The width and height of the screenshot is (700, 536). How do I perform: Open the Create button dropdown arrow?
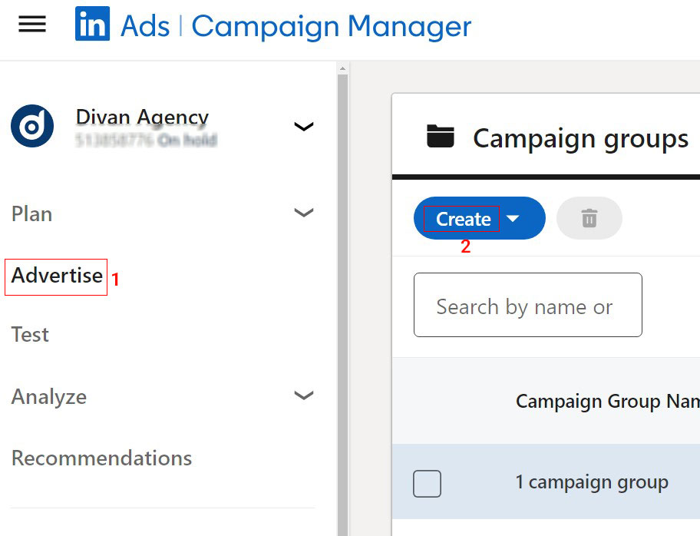pos(513,218)
